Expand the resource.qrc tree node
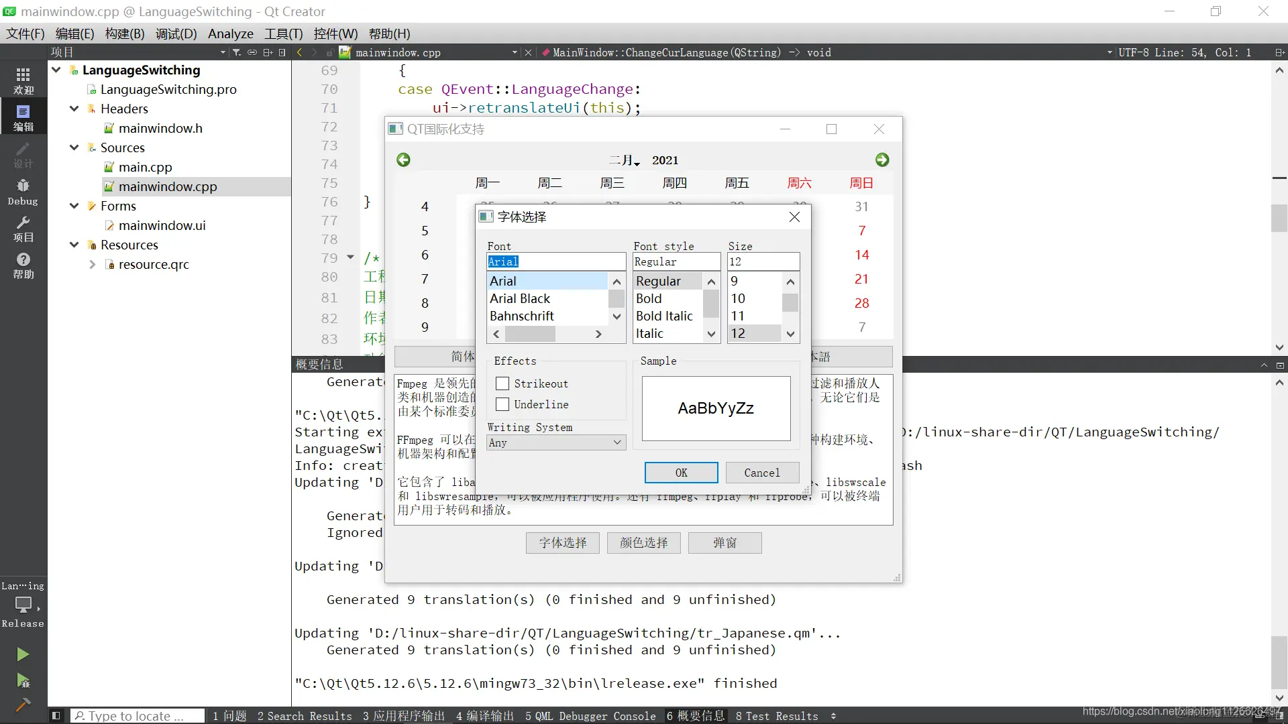Screen dimensions: 1288x724 pos(93,265)
